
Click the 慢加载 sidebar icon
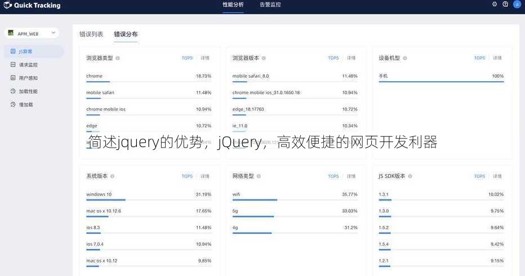click(13, 105)
